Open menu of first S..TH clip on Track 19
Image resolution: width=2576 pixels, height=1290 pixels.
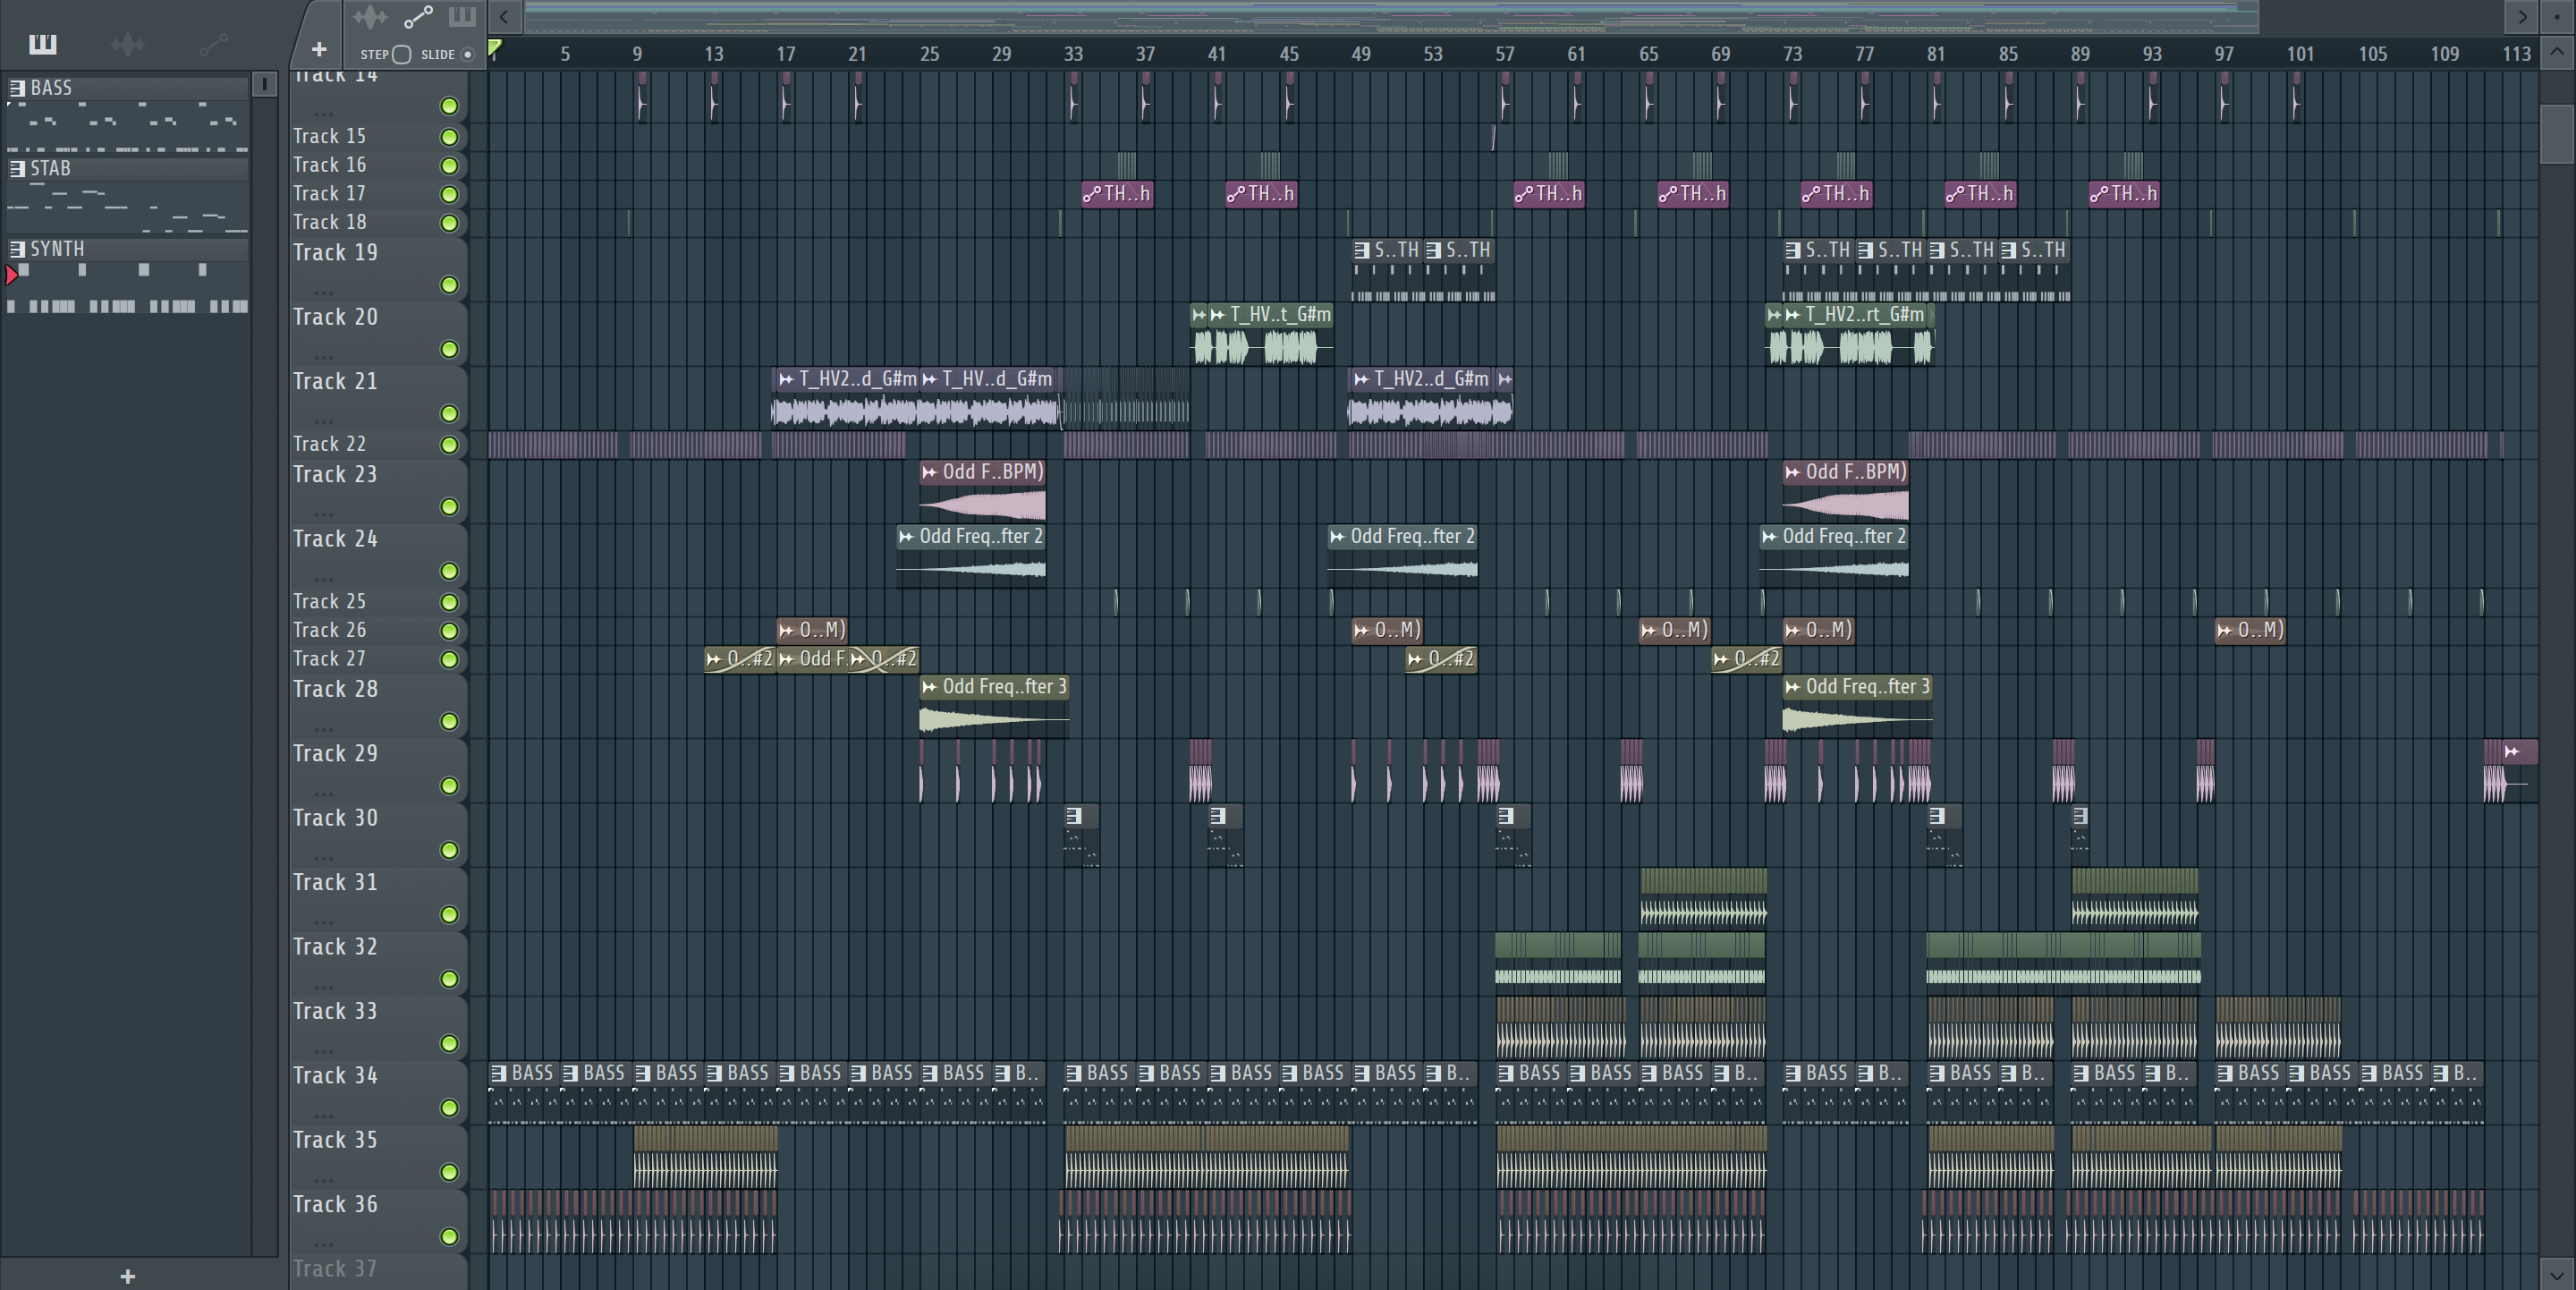tap(1361, 250)
